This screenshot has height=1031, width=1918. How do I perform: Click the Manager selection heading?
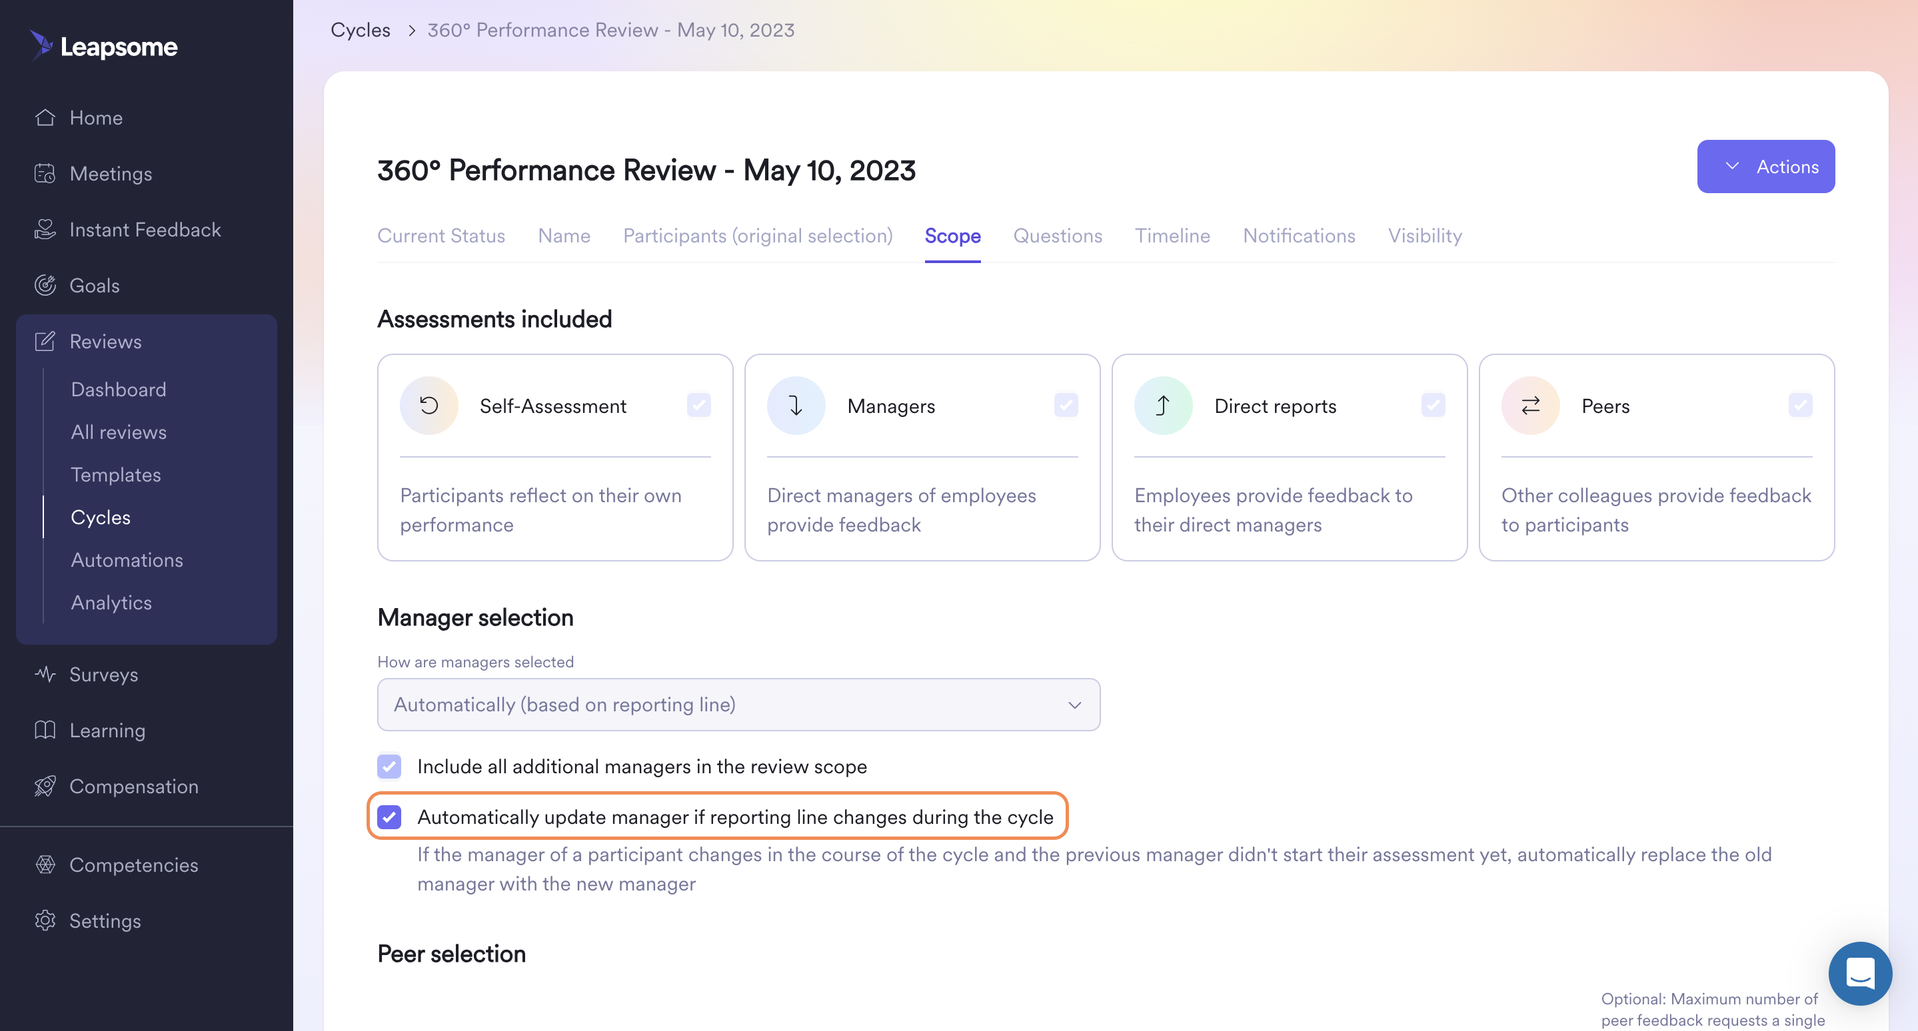(475, 617)
